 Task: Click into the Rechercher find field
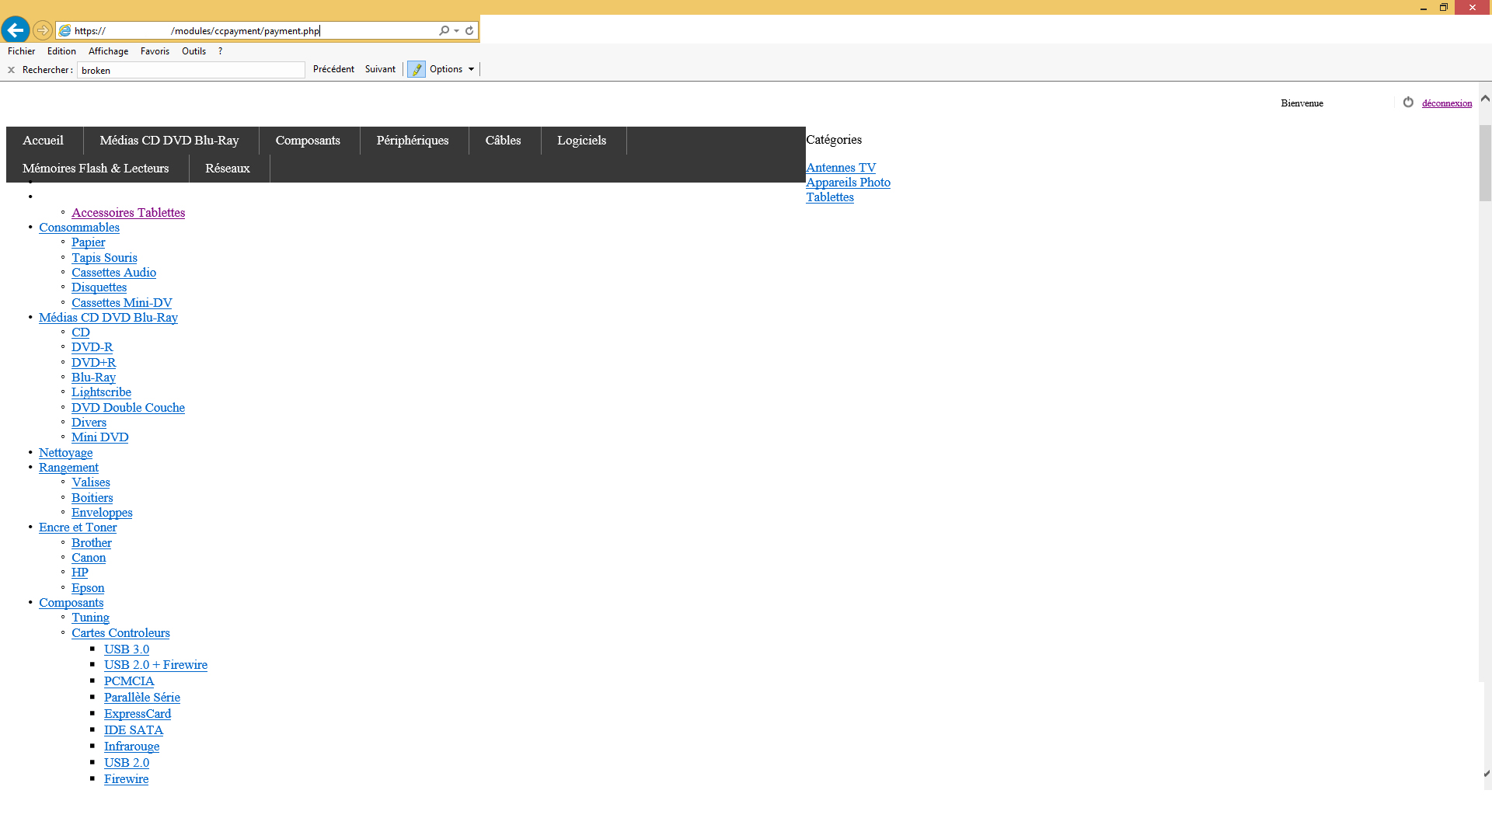(190, 71)
